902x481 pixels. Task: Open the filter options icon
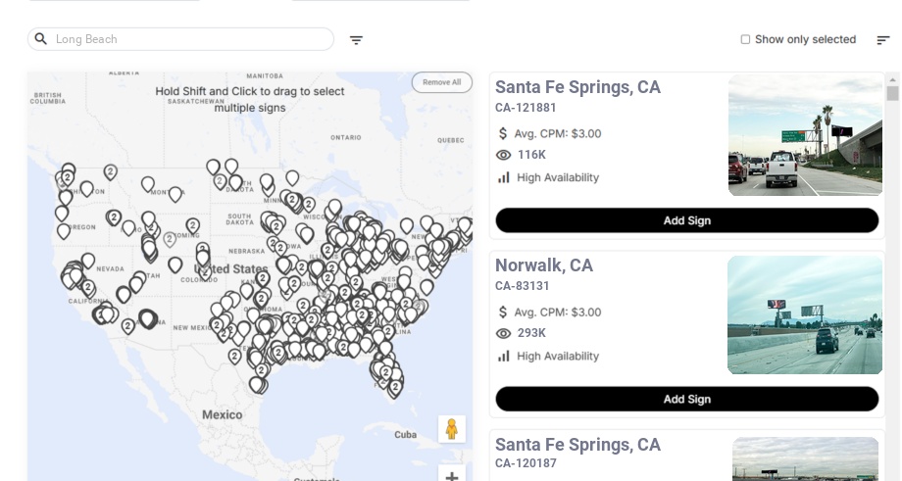click(x=356, y=40)
